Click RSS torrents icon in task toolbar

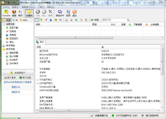[x=81, y=20]
